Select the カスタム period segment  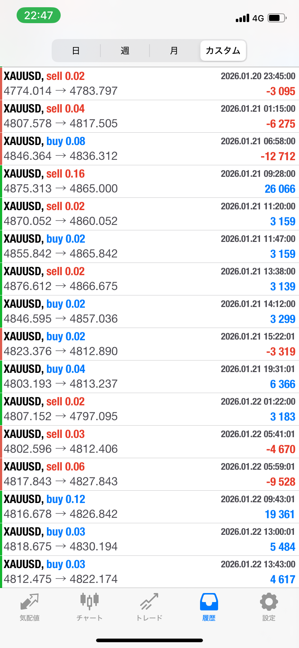pyautogui.click(x=223, y=51)
